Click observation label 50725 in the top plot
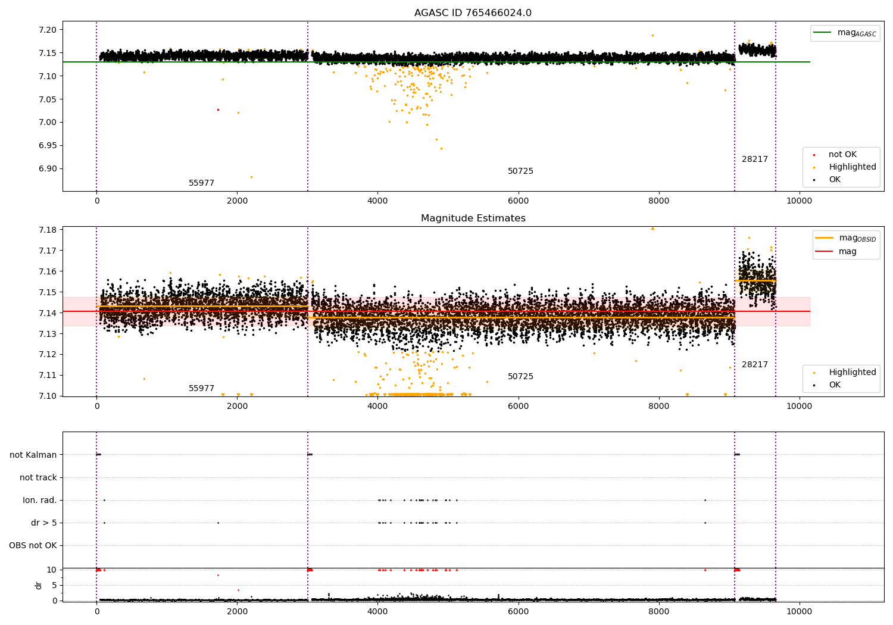Image resolution: width=893 pixels, height=625 pixels. tap(520, 171)
